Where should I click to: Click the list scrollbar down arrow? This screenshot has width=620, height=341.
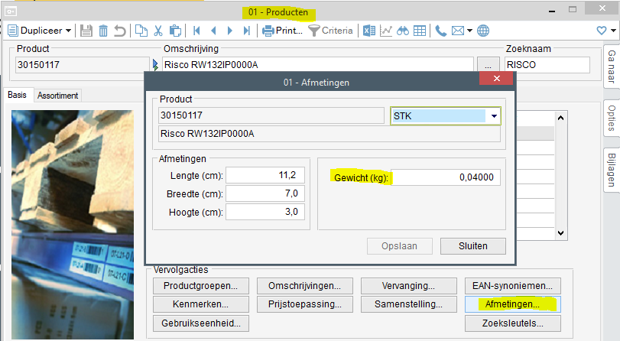pos(560,233)
